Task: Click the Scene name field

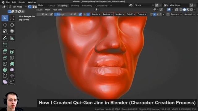Action: click(143, 5)
